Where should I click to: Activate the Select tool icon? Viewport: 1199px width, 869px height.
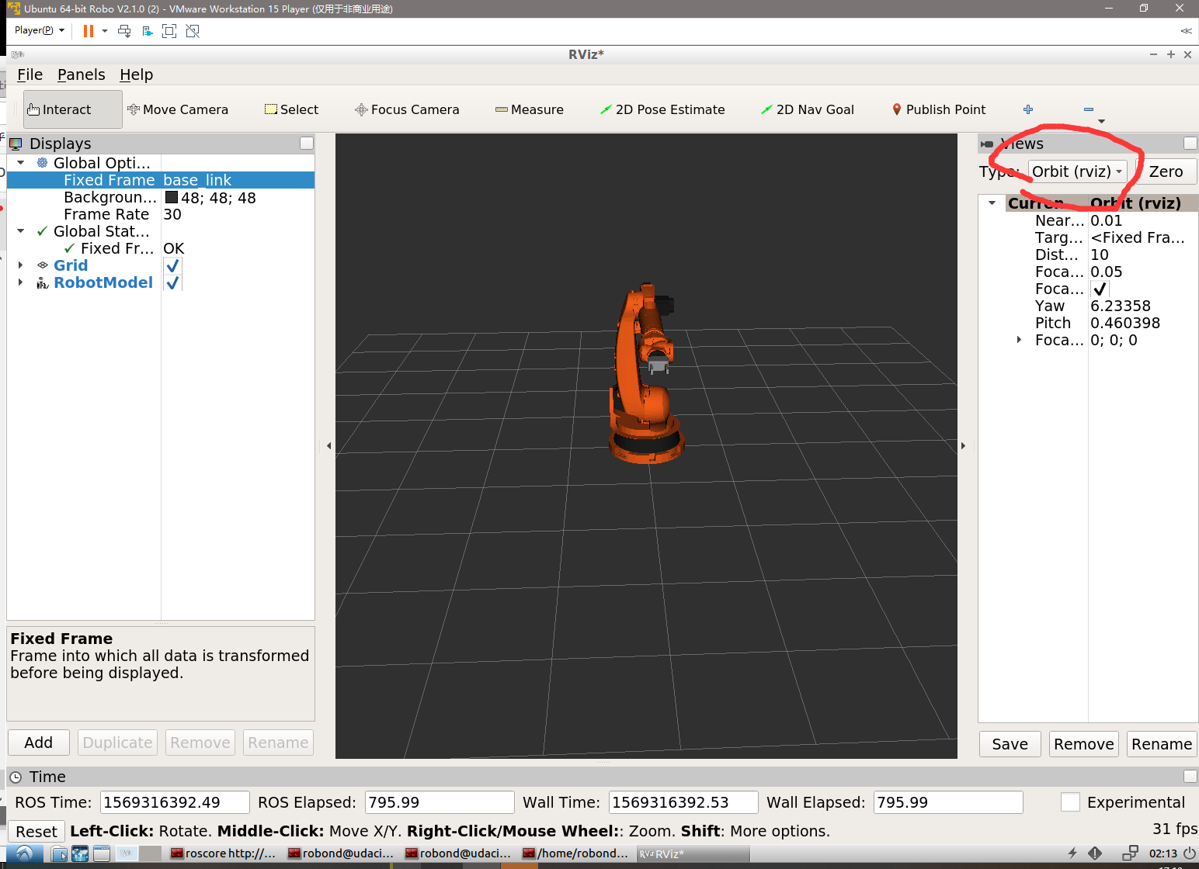270,109
